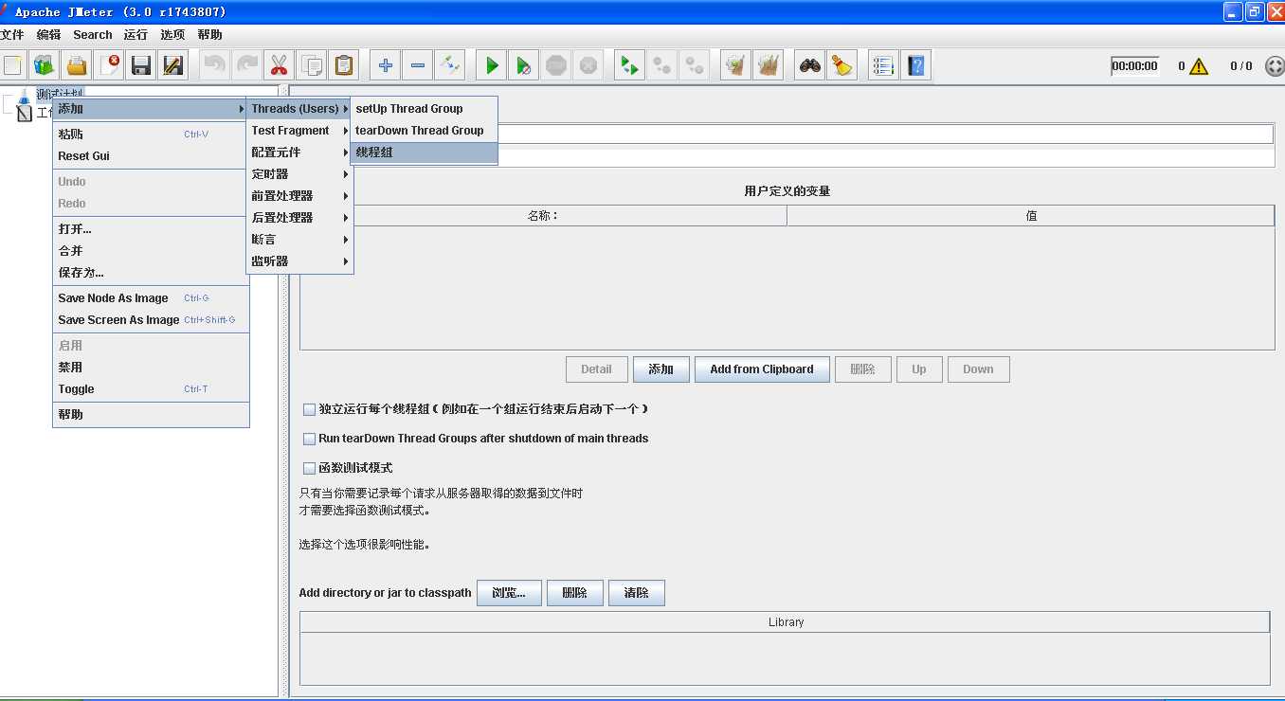Click 打开... in the context menu
The height and width of the screenshot is (701, 1285).
[x=151, y=229]
